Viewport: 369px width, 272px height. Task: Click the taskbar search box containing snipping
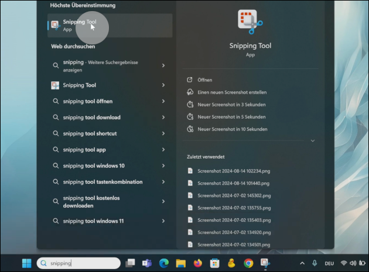pos(78,263)
